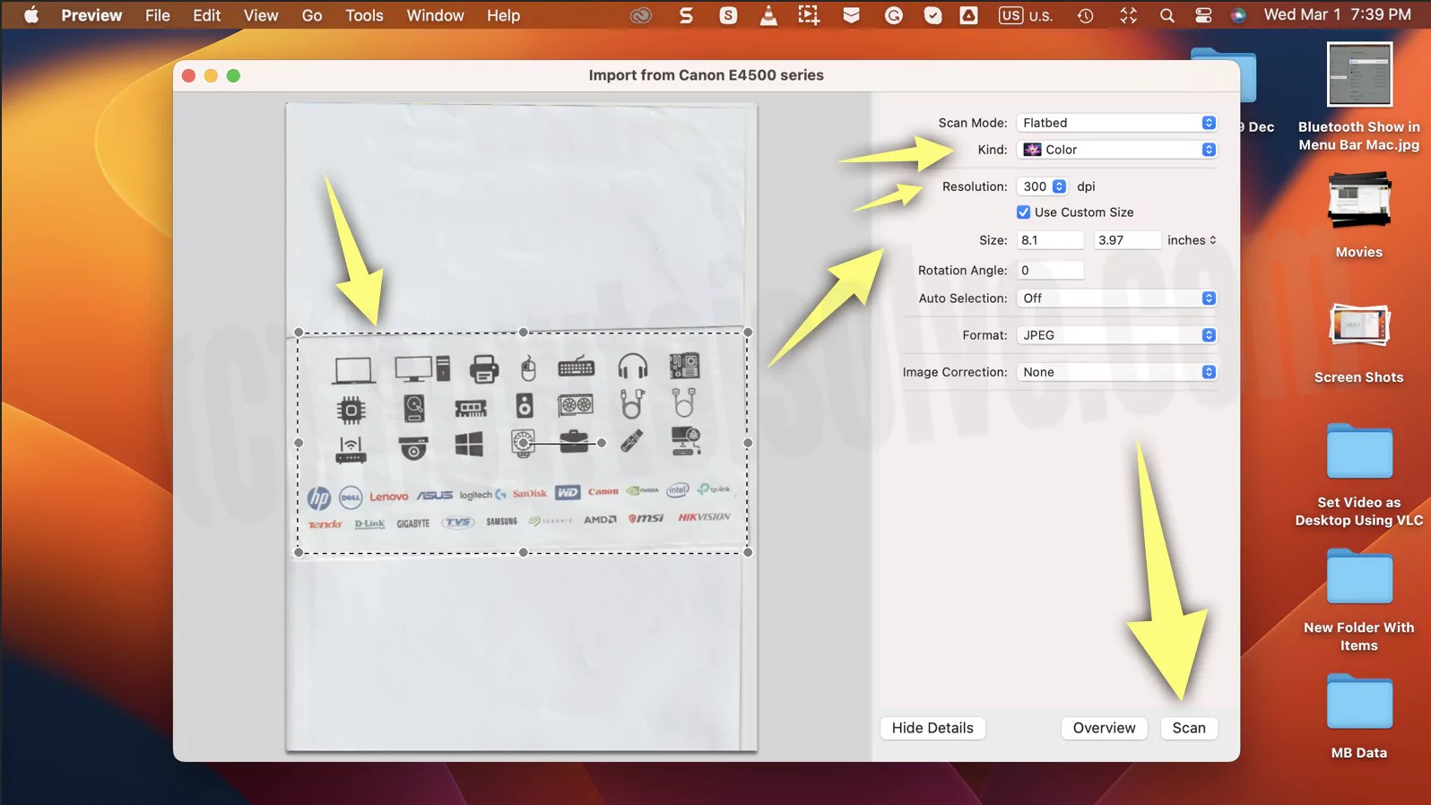Open the Tools menu
The image size is (1431, 805).
[x=364, y=15]
